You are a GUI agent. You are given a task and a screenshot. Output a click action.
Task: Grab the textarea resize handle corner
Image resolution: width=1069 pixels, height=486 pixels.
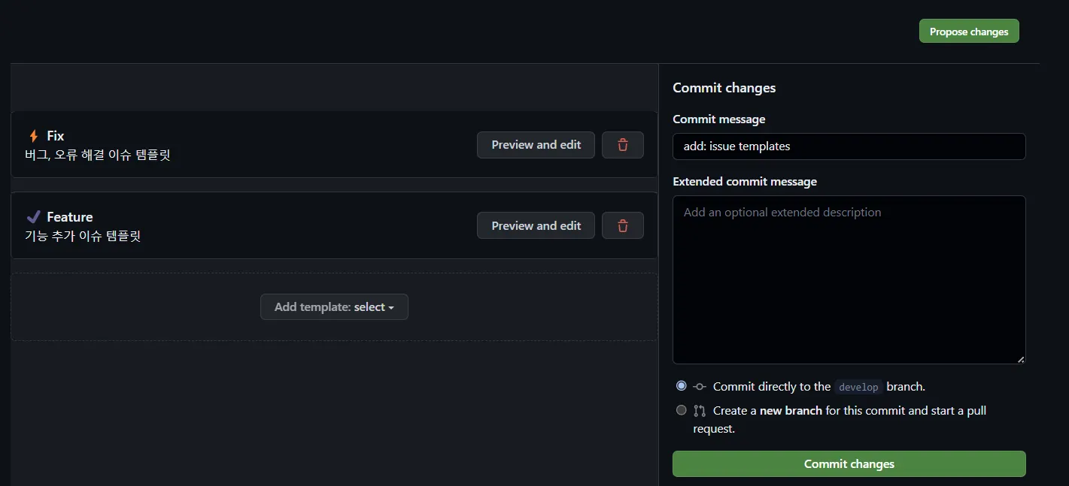pyautogui.click(x=1021, y=360)
